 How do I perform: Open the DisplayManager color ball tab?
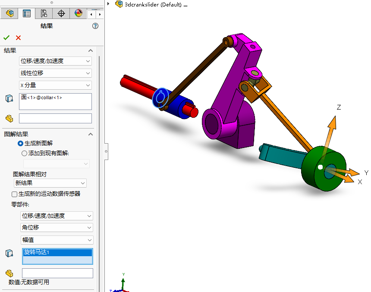(x=78, y=13)
